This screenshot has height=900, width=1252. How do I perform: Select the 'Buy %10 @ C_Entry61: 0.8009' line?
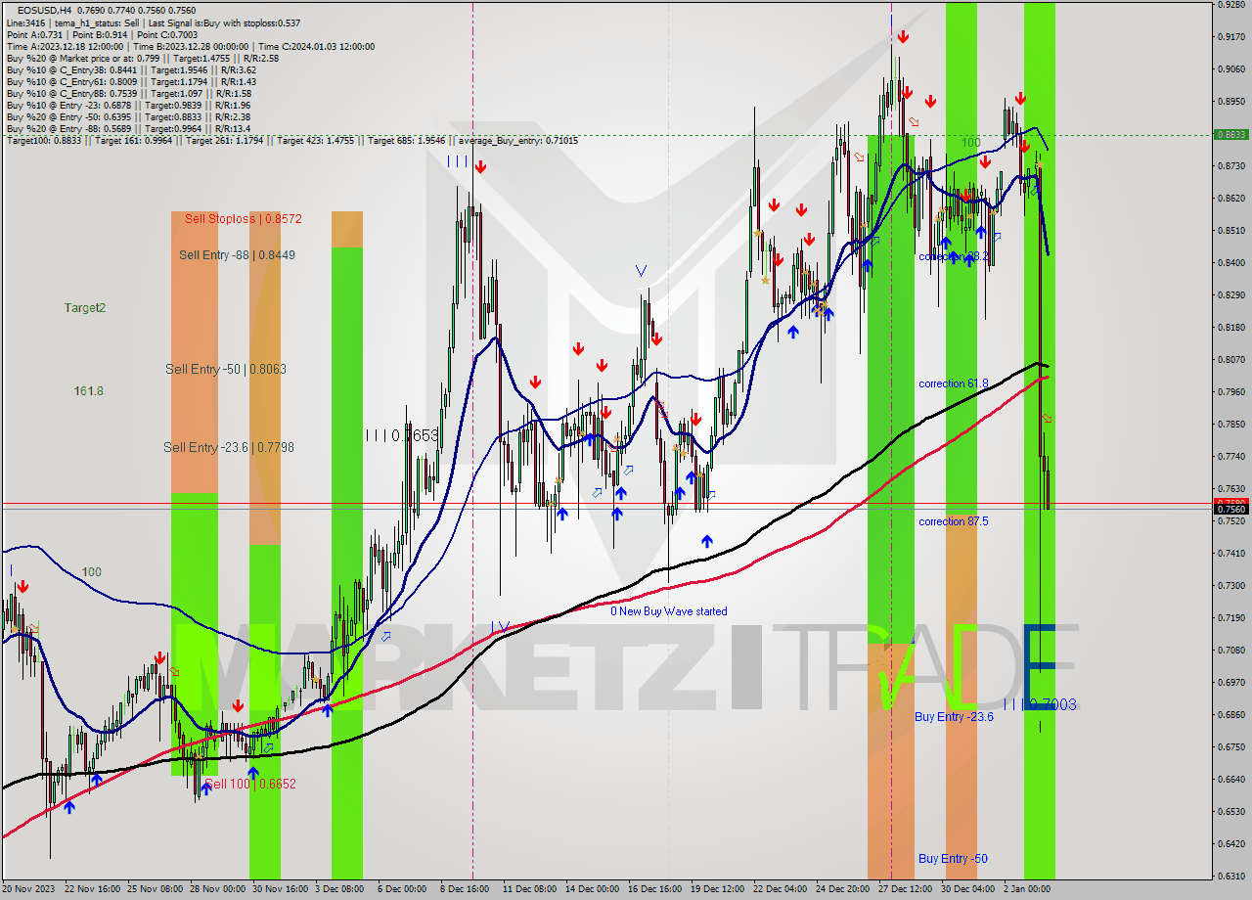point(131,81)
